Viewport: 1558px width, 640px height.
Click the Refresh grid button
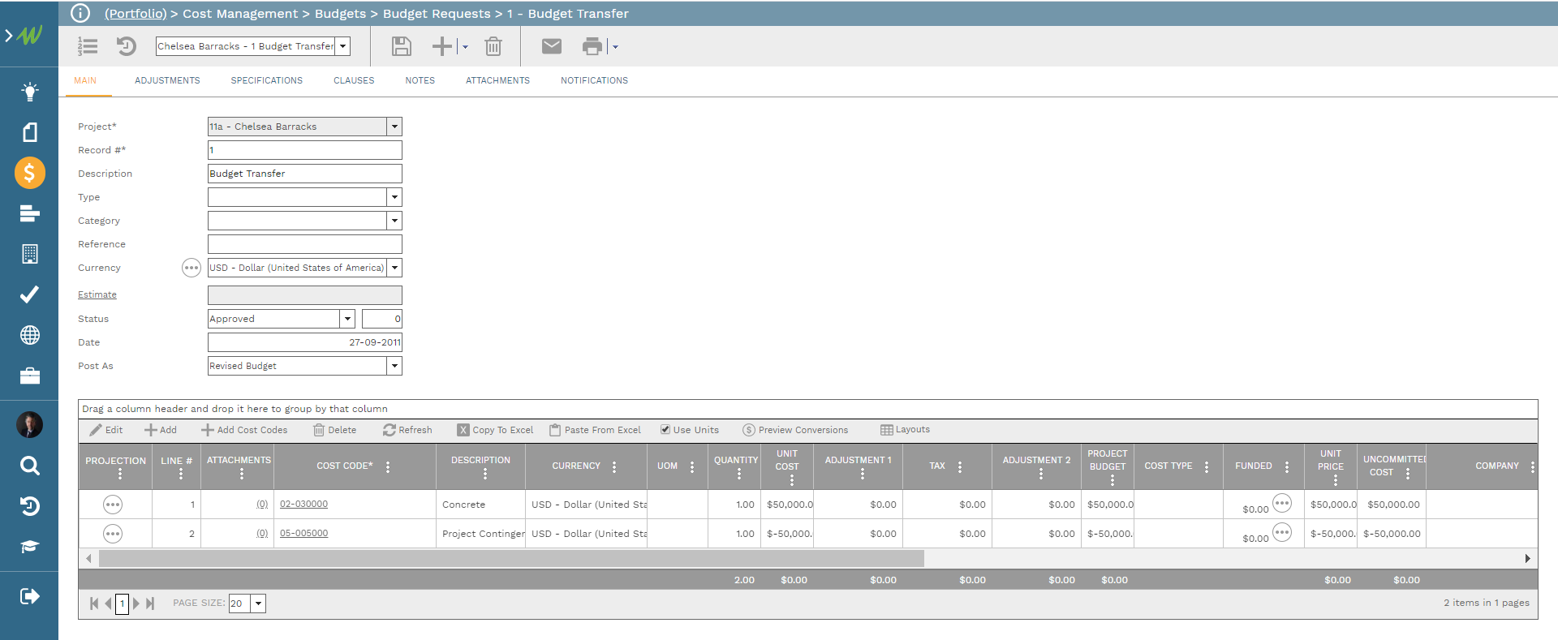(x=407, y=430)
